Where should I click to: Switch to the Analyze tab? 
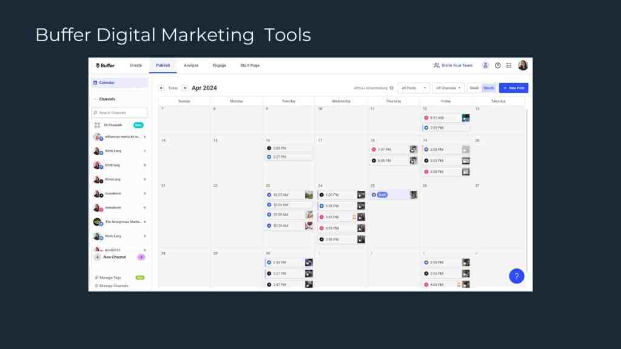(x=191, y=65)
